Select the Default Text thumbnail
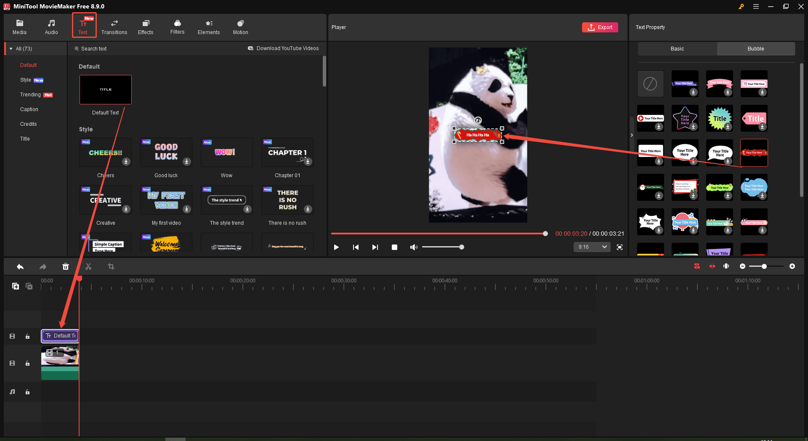This screenshot has width=808, height=441. point(106,90)
